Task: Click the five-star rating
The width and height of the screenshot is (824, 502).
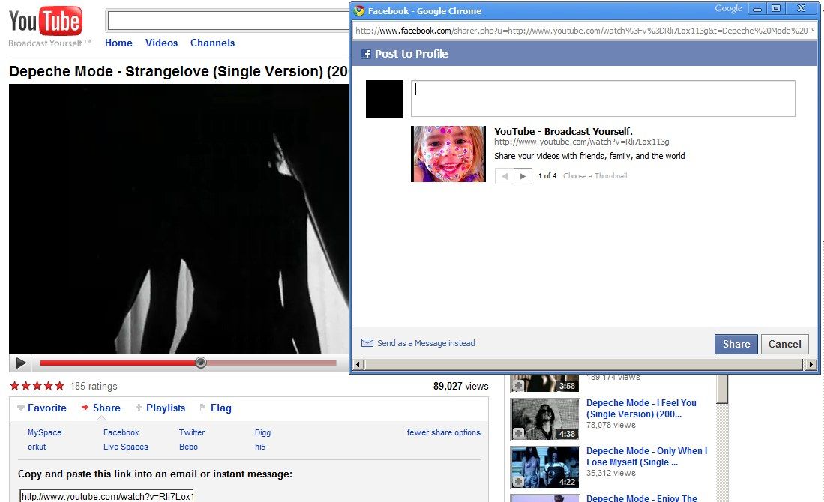Action: (37, 386)
